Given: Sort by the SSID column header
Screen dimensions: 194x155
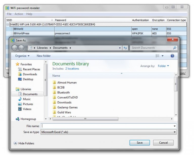Looking at the screenshot, I should pyautogui.click(x=30, y=20).
